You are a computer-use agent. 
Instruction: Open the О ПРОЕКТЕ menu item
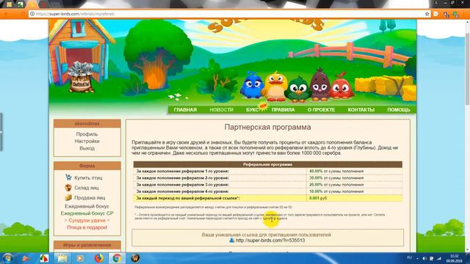point(321,110)
